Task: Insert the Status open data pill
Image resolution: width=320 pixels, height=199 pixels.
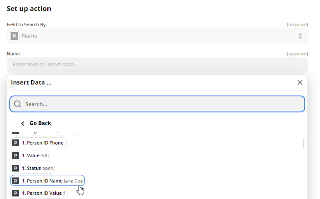Action: pos(33,168)
